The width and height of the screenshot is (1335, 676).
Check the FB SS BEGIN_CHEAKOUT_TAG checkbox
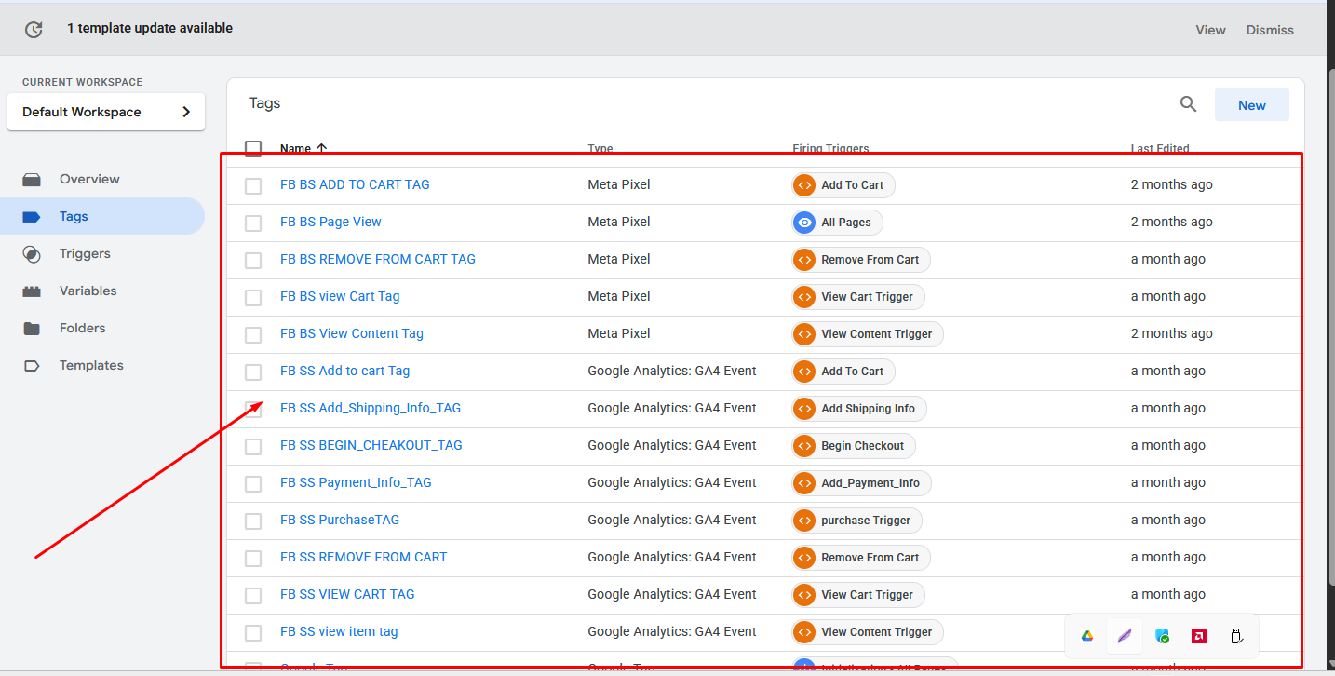click(x=253, y=446)
